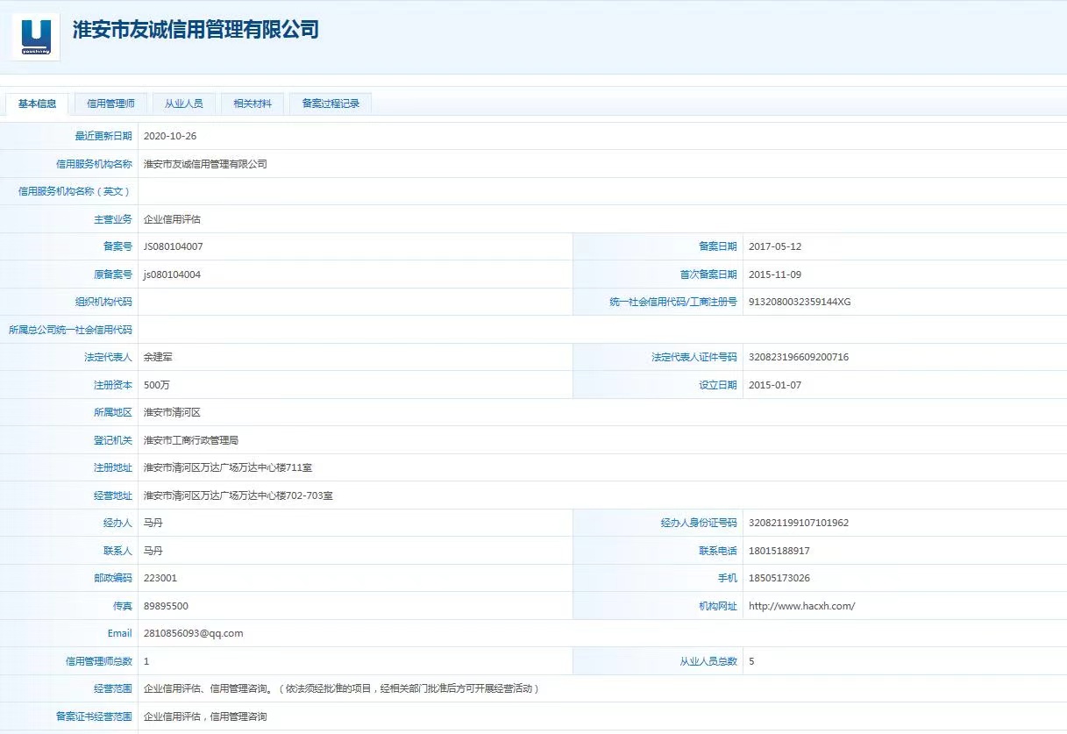Screen dimensions: 1067x734
Task: Click the 设立日期 value 2015-01-07
Action: click(x=775, y=384)
